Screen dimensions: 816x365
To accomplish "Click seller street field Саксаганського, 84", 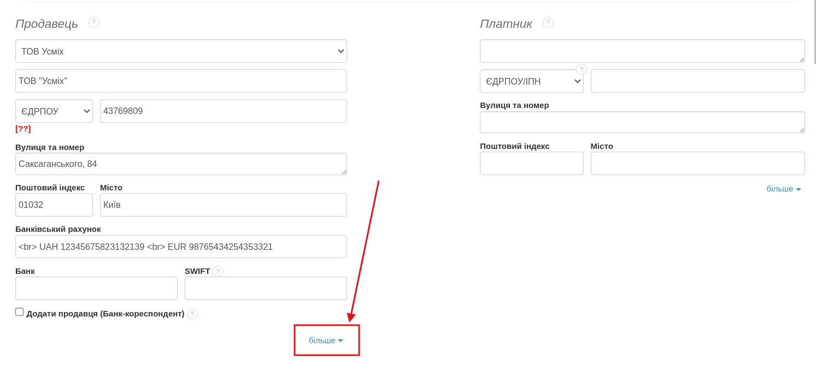I will [181, 164].
